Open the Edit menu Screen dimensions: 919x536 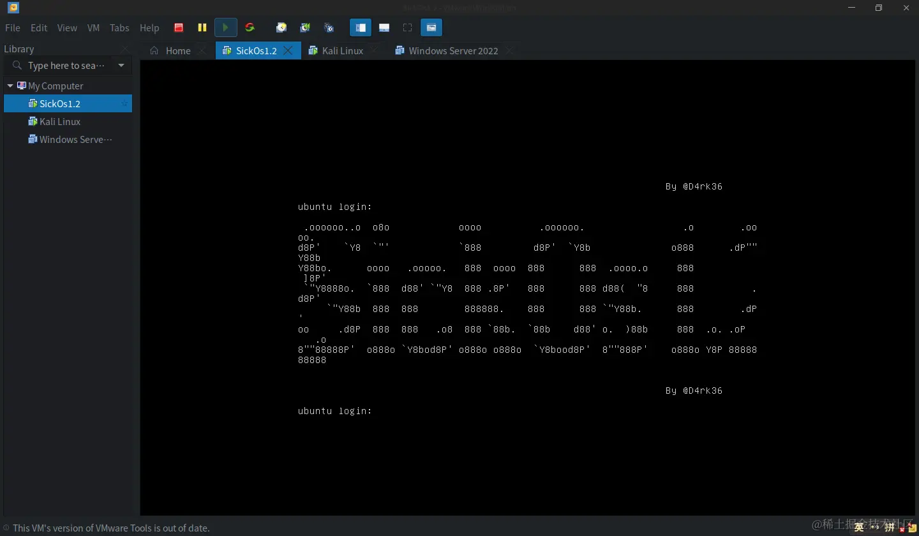[x=39, y=28]
